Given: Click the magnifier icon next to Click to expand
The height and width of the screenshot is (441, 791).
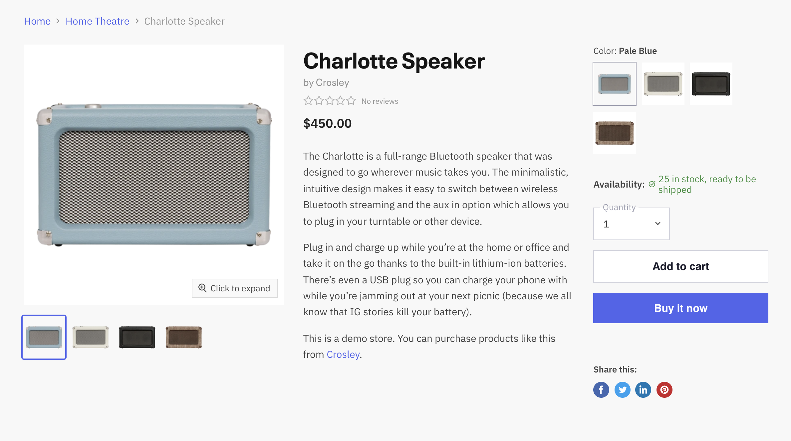Looking at the screenshot, I should point(202,288).
